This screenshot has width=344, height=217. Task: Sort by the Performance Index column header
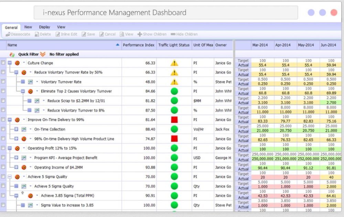(139, 45)
